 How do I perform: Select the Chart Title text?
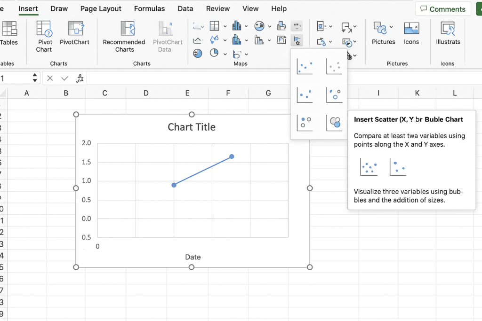pyautogui.click(x=192, y=127)
